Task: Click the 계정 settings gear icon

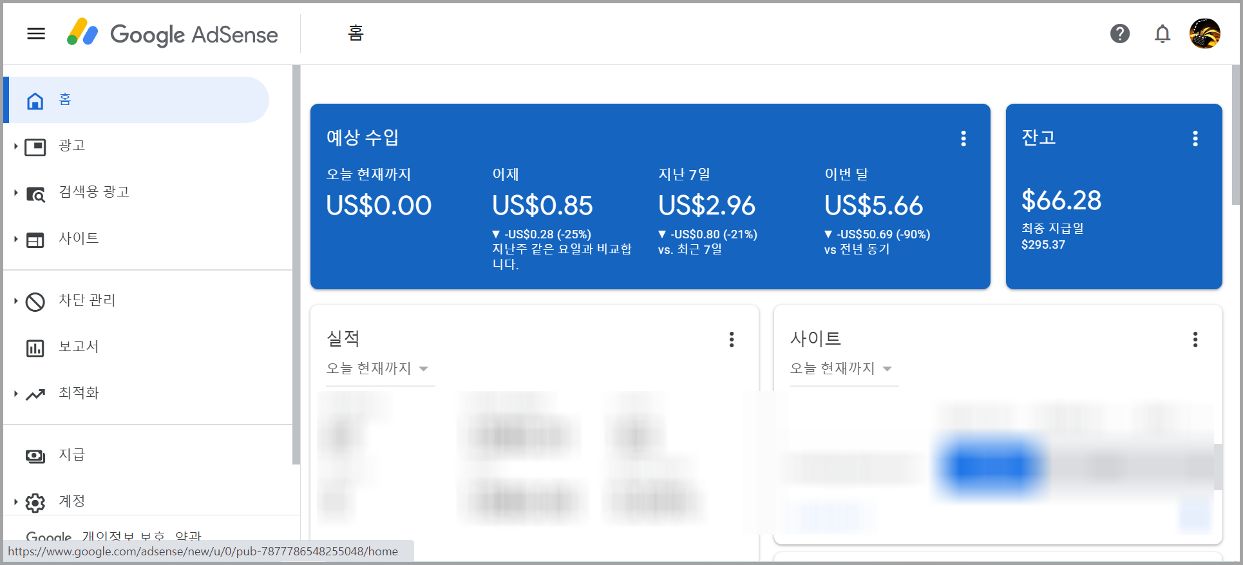Action: [x=35, y=503]
